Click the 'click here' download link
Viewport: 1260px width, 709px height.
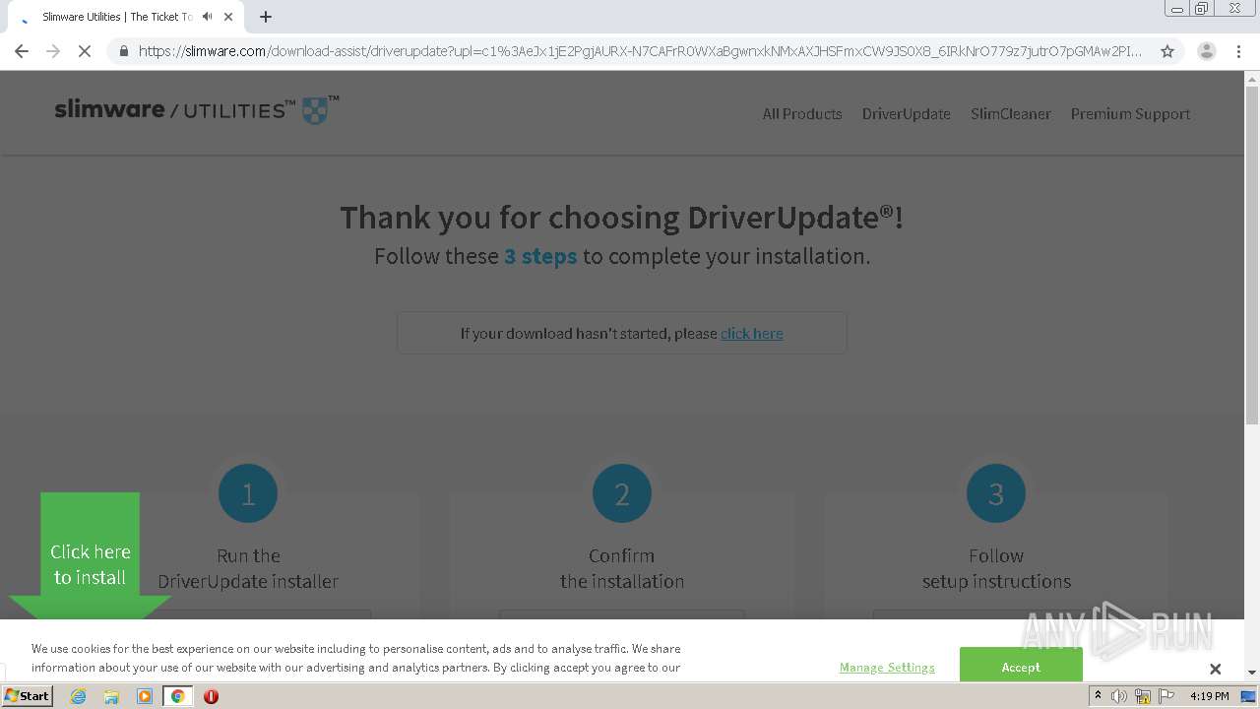(752, 334)
